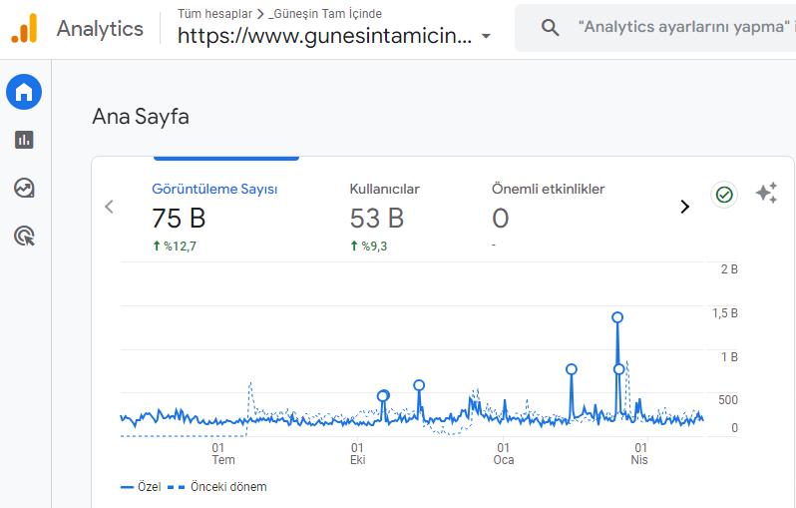The width and height of the screenshot is (796, 508).
Task: Open the Explore icon in sidebar
Action: [24, 188]
